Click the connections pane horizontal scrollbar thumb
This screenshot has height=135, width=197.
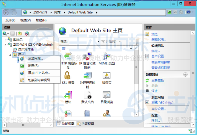click(23, 125)
